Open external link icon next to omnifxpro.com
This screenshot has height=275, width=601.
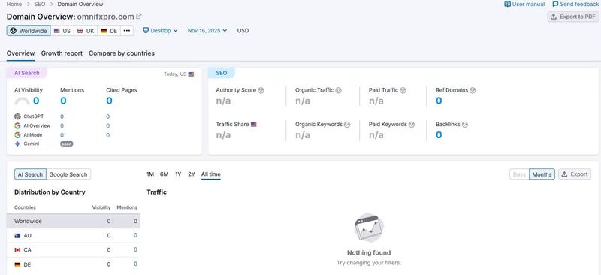[139, 17]
